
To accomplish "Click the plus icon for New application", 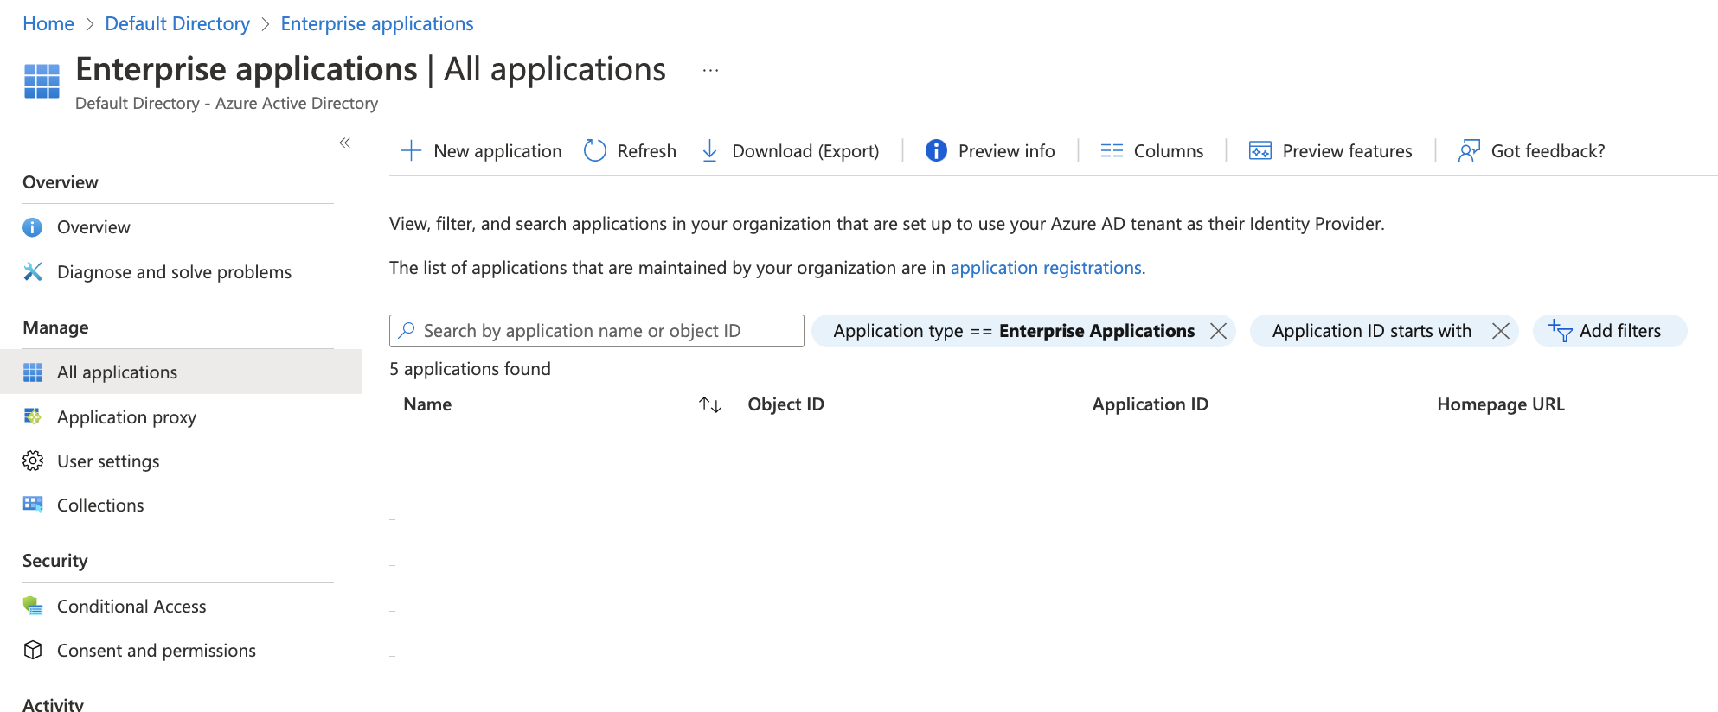I will (x=411, y=151).
